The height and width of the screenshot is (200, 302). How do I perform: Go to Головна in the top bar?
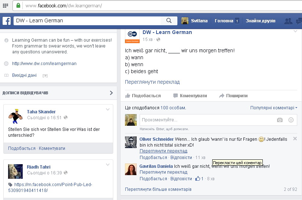pos(224,21)
